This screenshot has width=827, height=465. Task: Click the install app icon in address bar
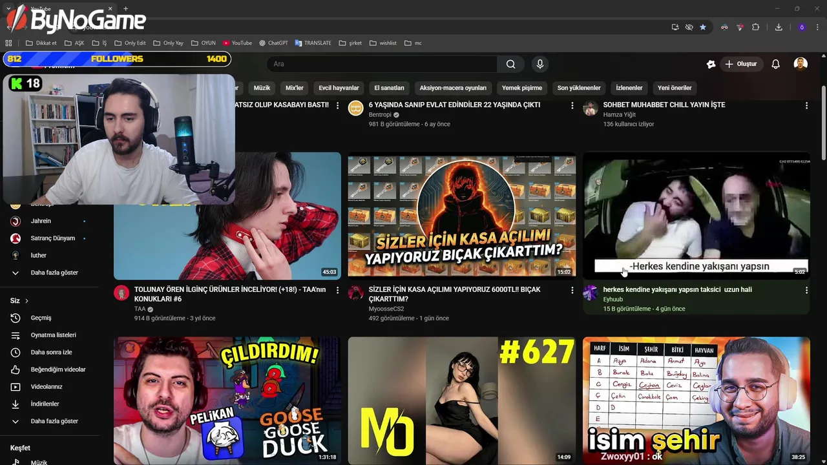point(675,27)
